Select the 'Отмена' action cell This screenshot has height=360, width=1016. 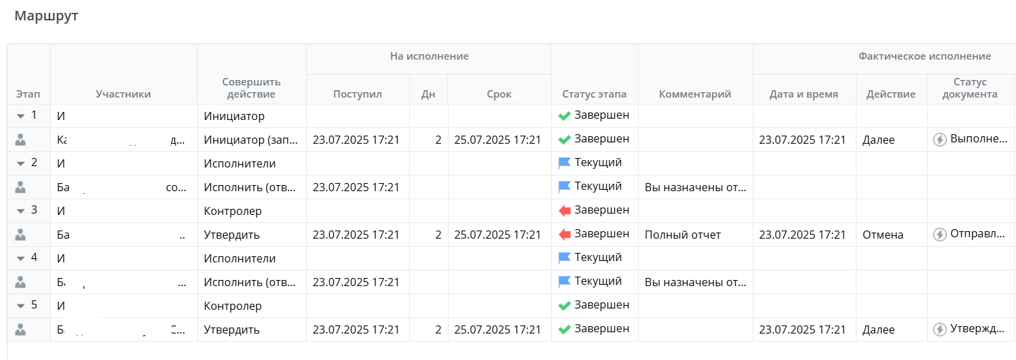tap(883, 235)
